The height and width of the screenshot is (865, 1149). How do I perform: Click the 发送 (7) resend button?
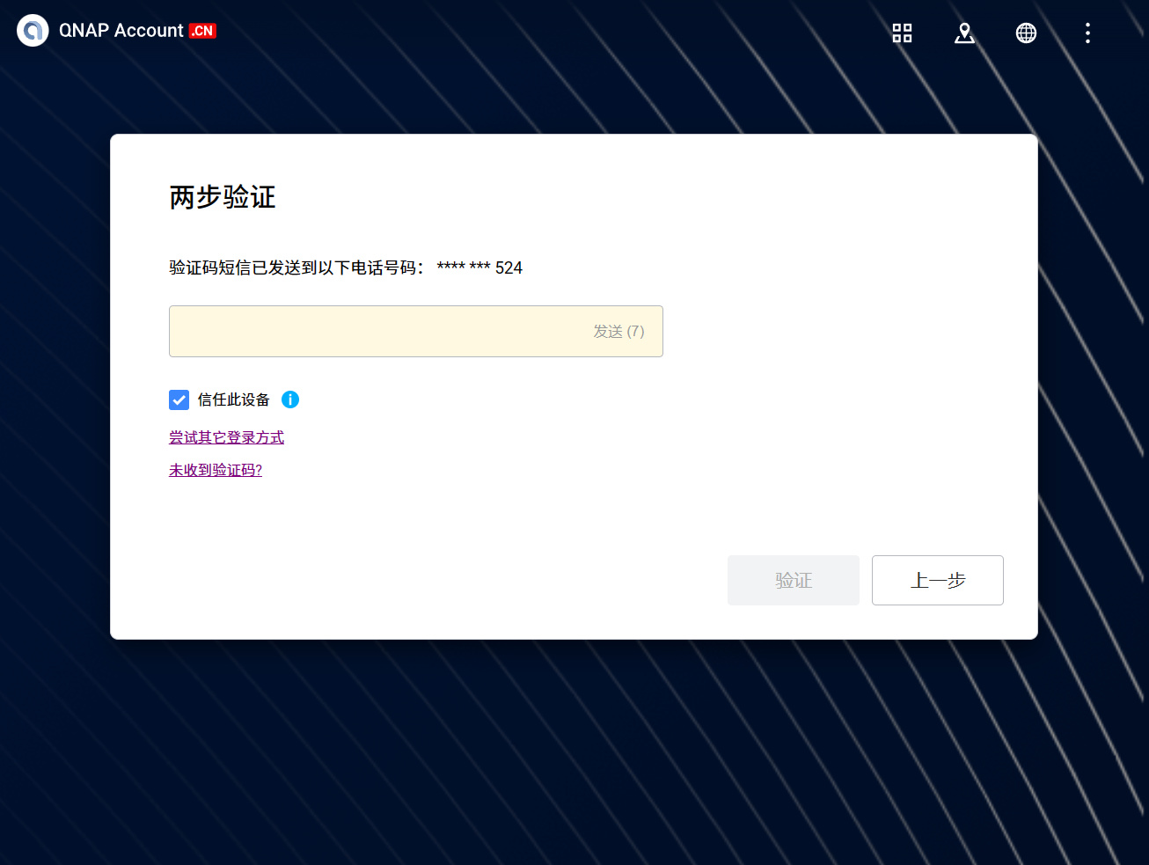point(618,332)
